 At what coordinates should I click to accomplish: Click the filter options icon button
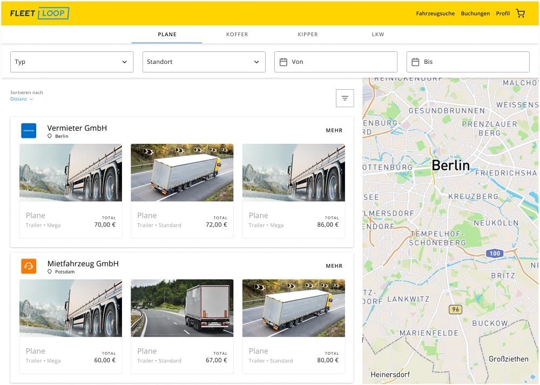click(345, 98)
